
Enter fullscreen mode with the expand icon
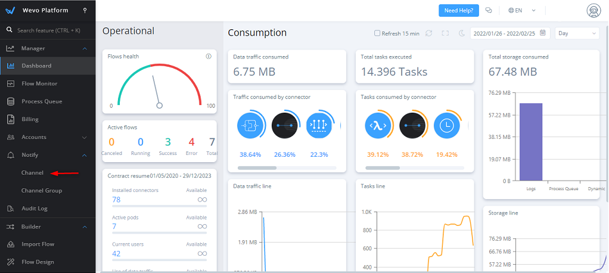point(445,33)
